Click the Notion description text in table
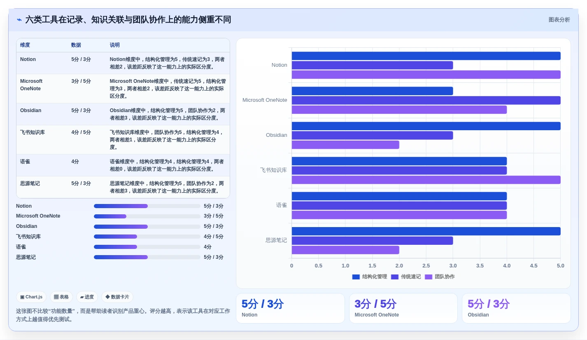 (167, 63)
